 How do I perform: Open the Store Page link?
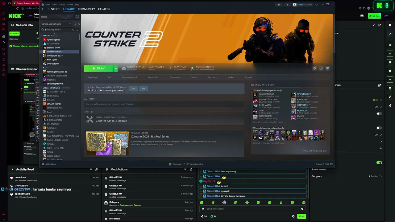pyautogui.click(x=93, y=77)
